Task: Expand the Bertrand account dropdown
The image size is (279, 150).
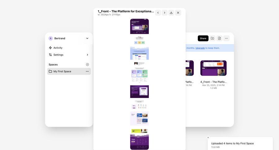Action: [x=87, y=38]
